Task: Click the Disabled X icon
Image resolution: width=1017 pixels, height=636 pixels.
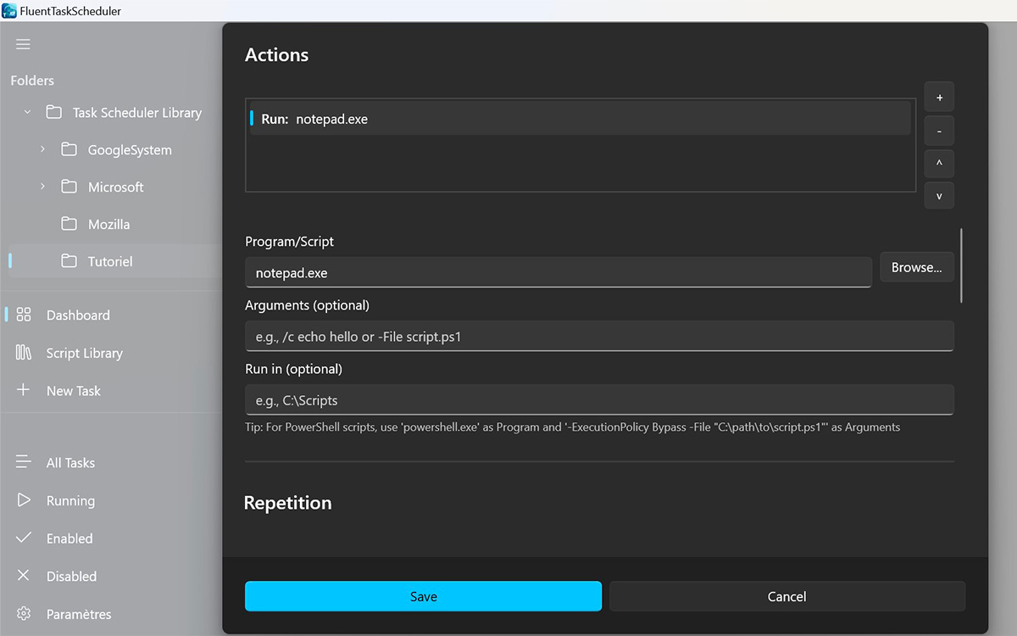Action: (x=23, y=576)
